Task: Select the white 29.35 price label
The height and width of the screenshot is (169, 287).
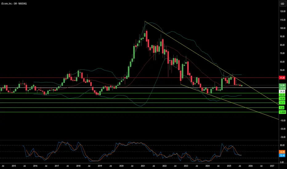Action: (x=282, y=92)
